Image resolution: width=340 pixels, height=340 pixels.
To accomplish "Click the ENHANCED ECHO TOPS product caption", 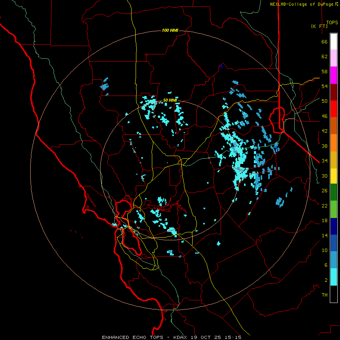I will [x=133, y=337].
